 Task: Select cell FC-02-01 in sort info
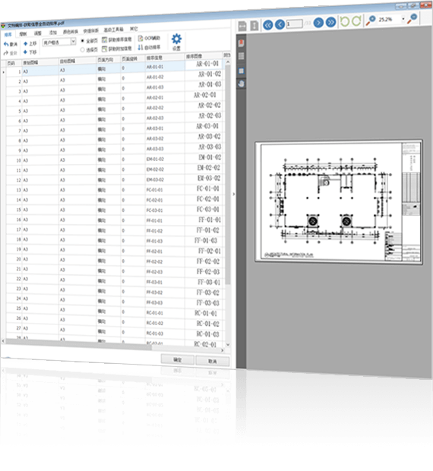165,200
